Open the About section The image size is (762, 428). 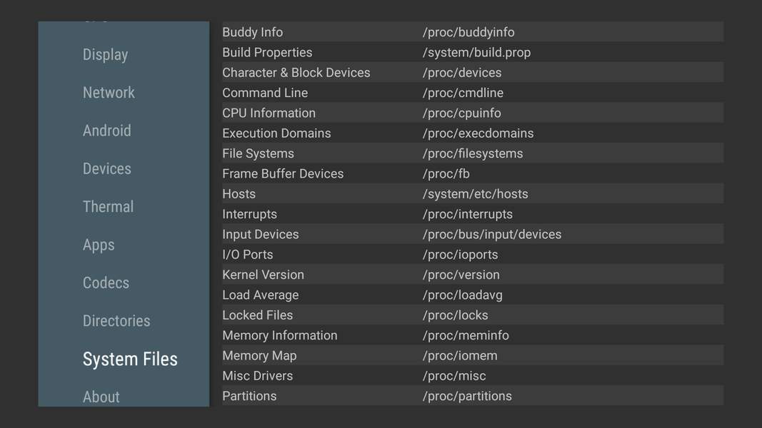101,397
